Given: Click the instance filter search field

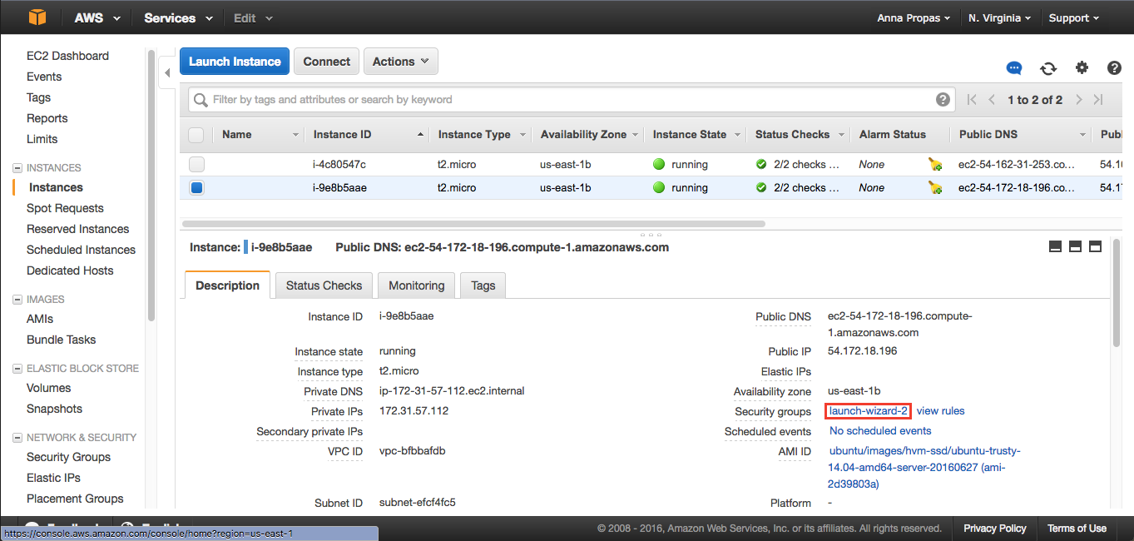Looking at the screenshot, I should (x=571, y=99).
